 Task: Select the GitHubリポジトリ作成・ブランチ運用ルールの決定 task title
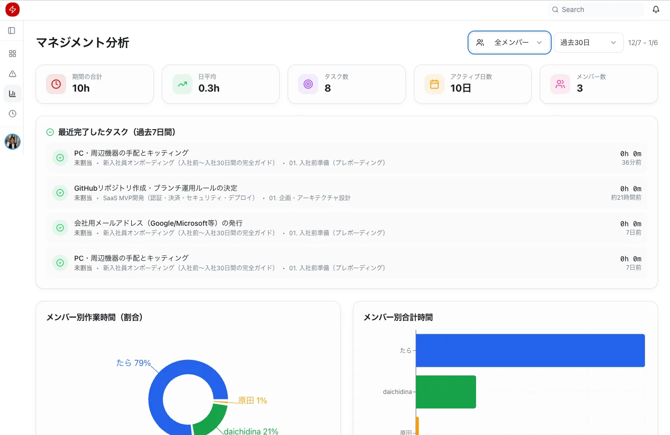point(156,188)
